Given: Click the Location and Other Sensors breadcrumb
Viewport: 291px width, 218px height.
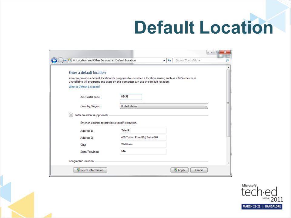Looking at the screenshot, I should click(x=93, y=60).
